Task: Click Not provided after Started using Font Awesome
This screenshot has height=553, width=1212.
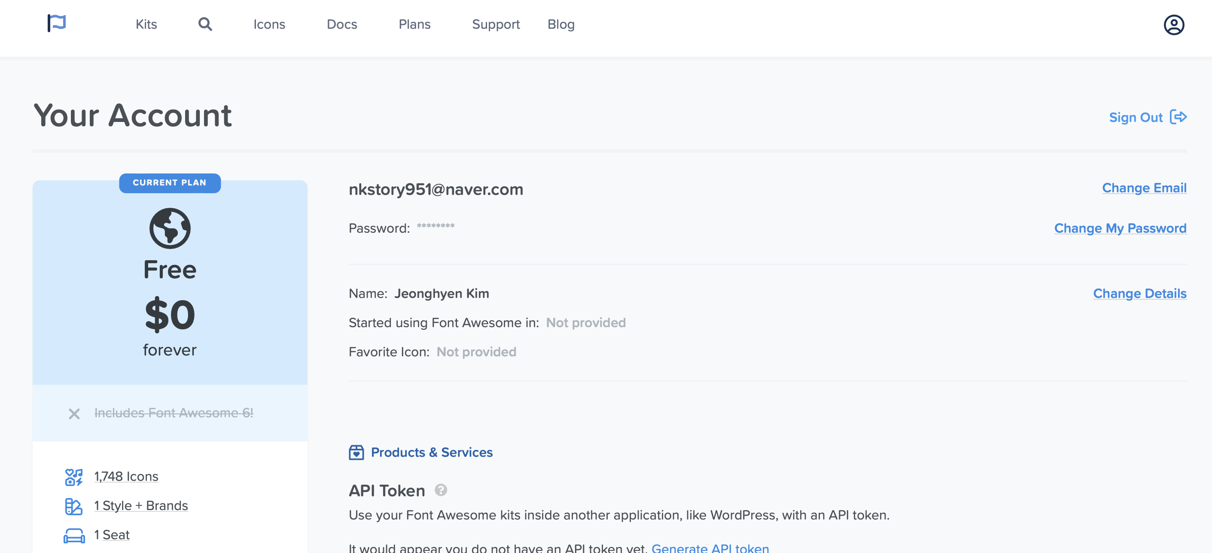Action: pyautogui.click(x=585, y=322)
